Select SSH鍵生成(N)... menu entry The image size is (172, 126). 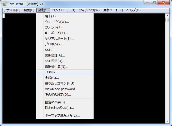[57, 67]
